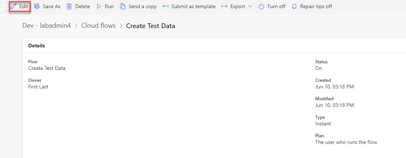Click the Send a copy icon
Viewport: 406px width, 158px height.
pos(123,6)
